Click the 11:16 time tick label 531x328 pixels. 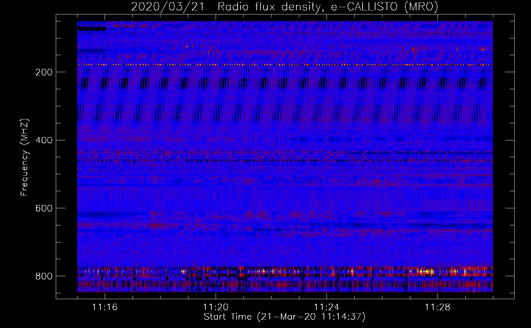click(x=105, y=307)
